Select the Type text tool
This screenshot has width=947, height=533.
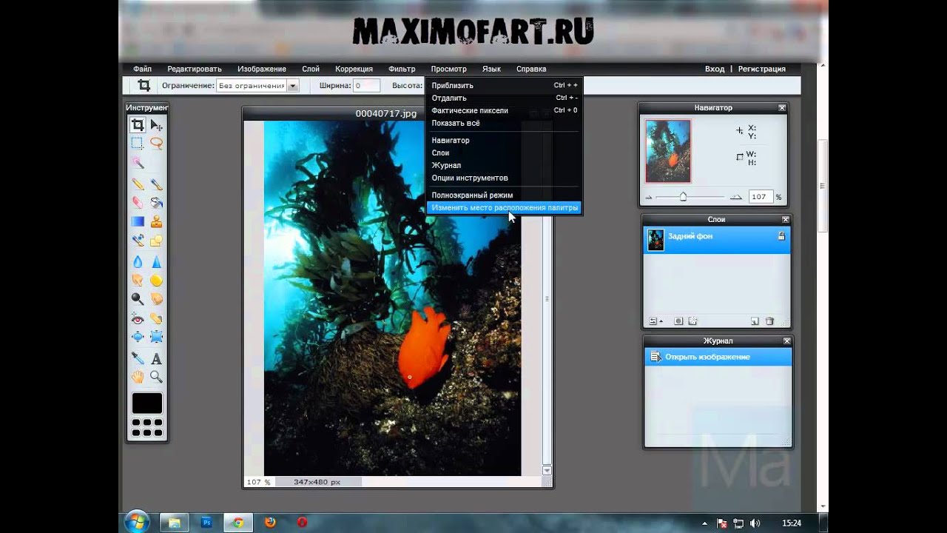156,358
